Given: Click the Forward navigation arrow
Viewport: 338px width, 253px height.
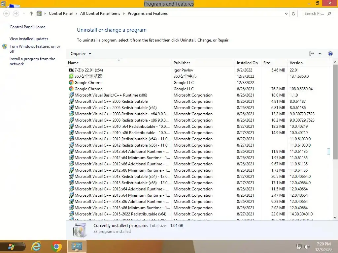Looking at the screenshot, I should [16, 14].
